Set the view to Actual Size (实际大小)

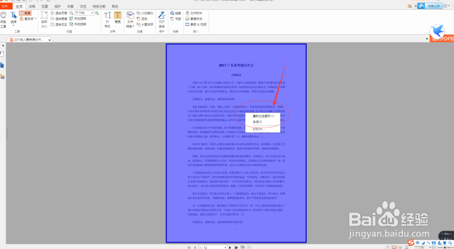pyautogui.click(x=44, y=20)
